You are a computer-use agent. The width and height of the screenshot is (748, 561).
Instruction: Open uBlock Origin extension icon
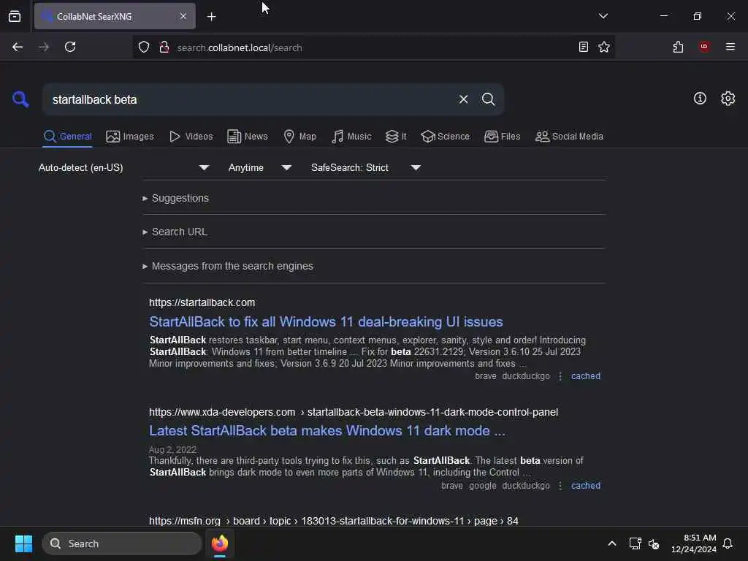coord(703,47)
